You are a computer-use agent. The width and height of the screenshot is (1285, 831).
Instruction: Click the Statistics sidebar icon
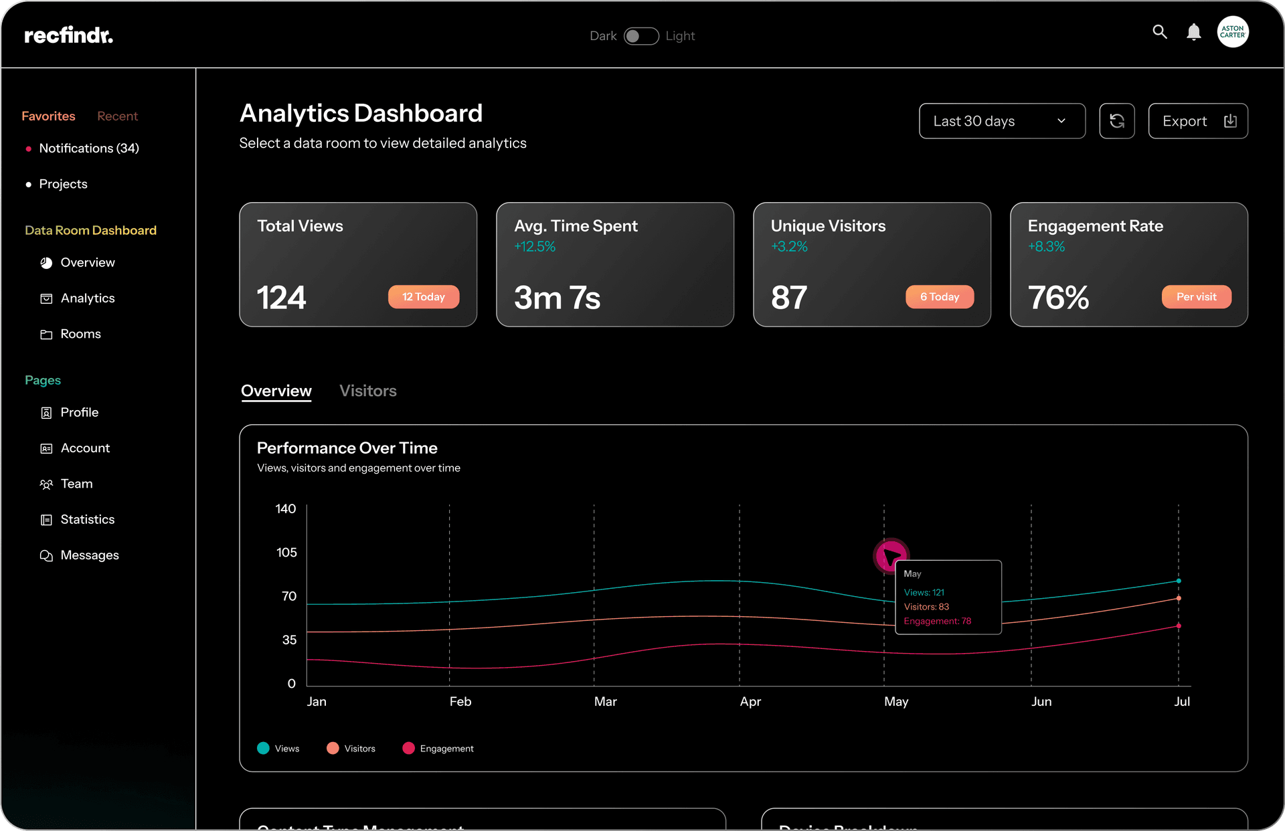(x=46, y=520)
